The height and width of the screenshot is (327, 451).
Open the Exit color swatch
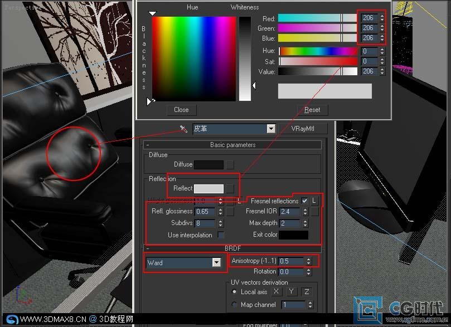[293, 235]
